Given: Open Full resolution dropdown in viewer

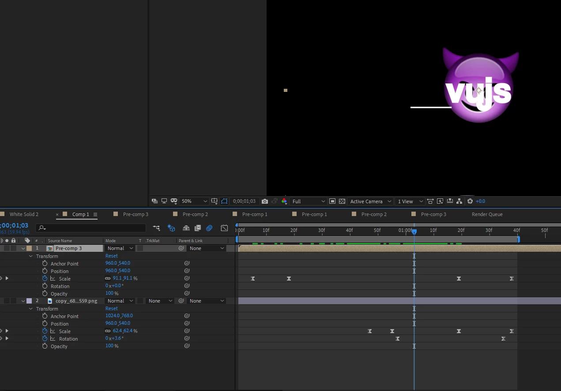Looking at the screenshot, I should point(309,201).
